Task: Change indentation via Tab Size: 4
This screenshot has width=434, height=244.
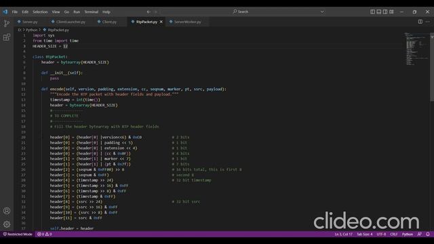Action: (365, 235)
